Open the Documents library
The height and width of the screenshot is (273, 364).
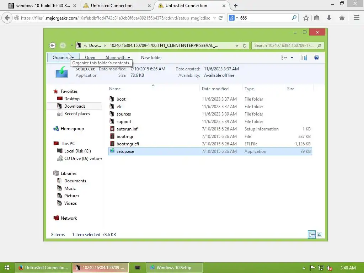75,181
